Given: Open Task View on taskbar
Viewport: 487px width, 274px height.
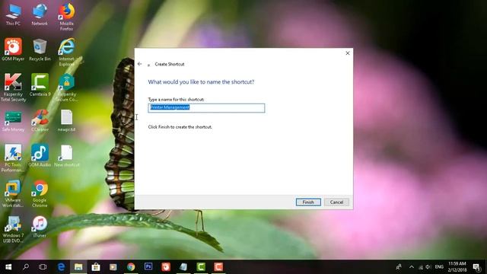Looking at the screenshot, I should 43,267.
